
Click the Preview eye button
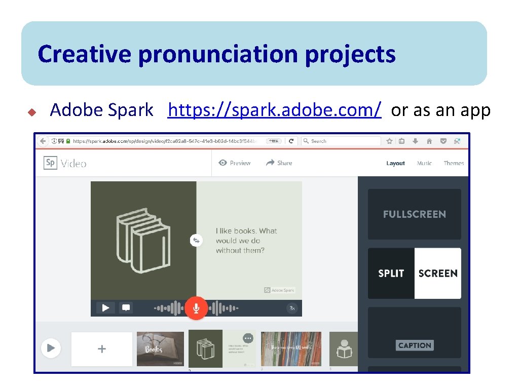pos(234,163)
